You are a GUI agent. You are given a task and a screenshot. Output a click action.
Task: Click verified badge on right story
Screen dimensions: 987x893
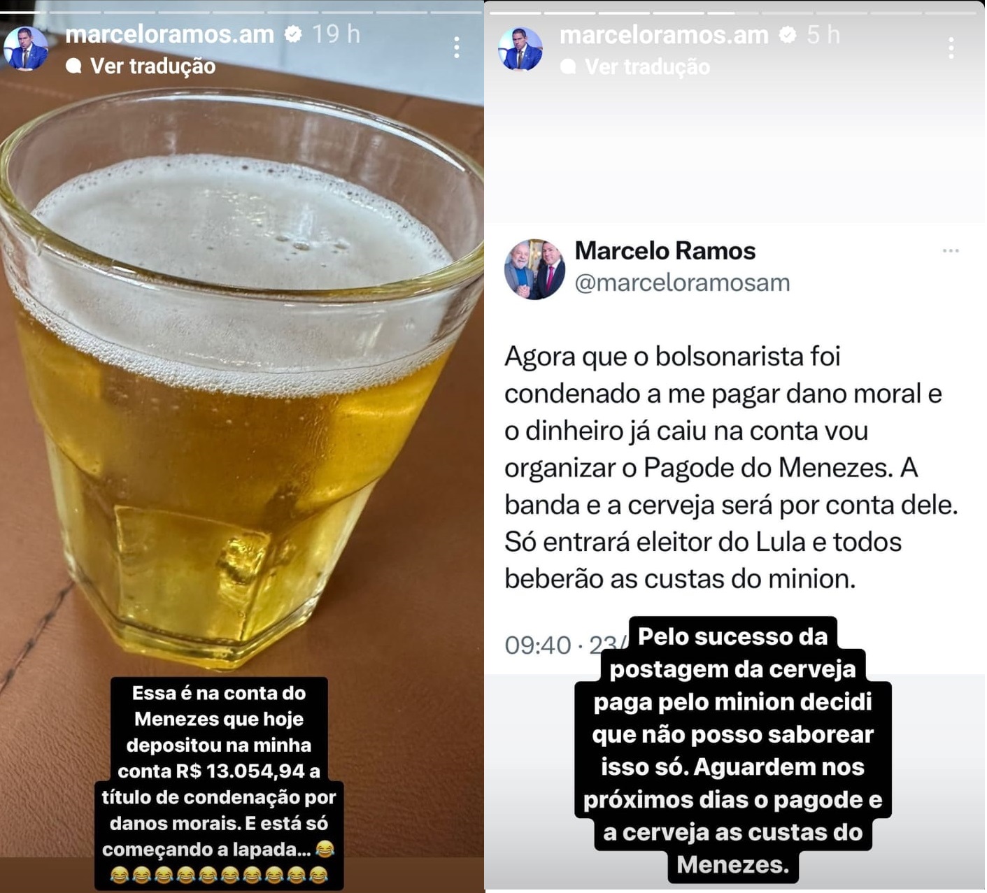tap(788, 34)
